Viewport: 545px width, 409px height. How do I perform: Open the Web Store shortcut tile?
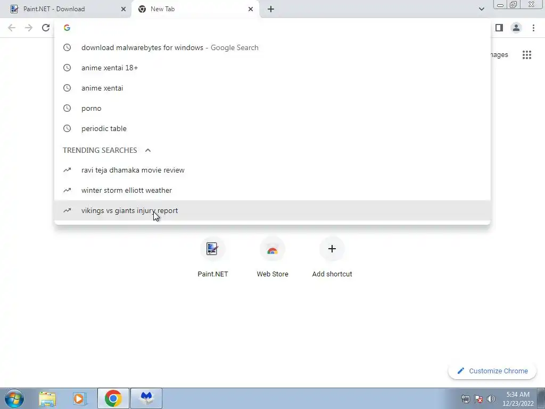pyautogui.click(x=272, y=258)
